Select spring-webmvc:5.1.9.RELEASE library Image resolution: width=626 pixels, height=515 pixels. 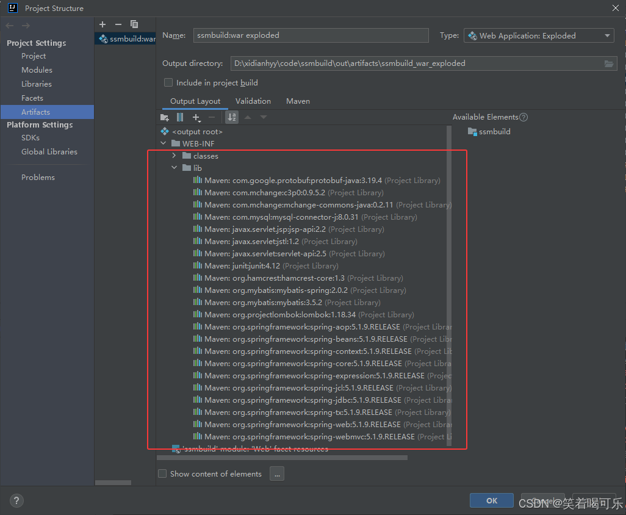[322, 437]
